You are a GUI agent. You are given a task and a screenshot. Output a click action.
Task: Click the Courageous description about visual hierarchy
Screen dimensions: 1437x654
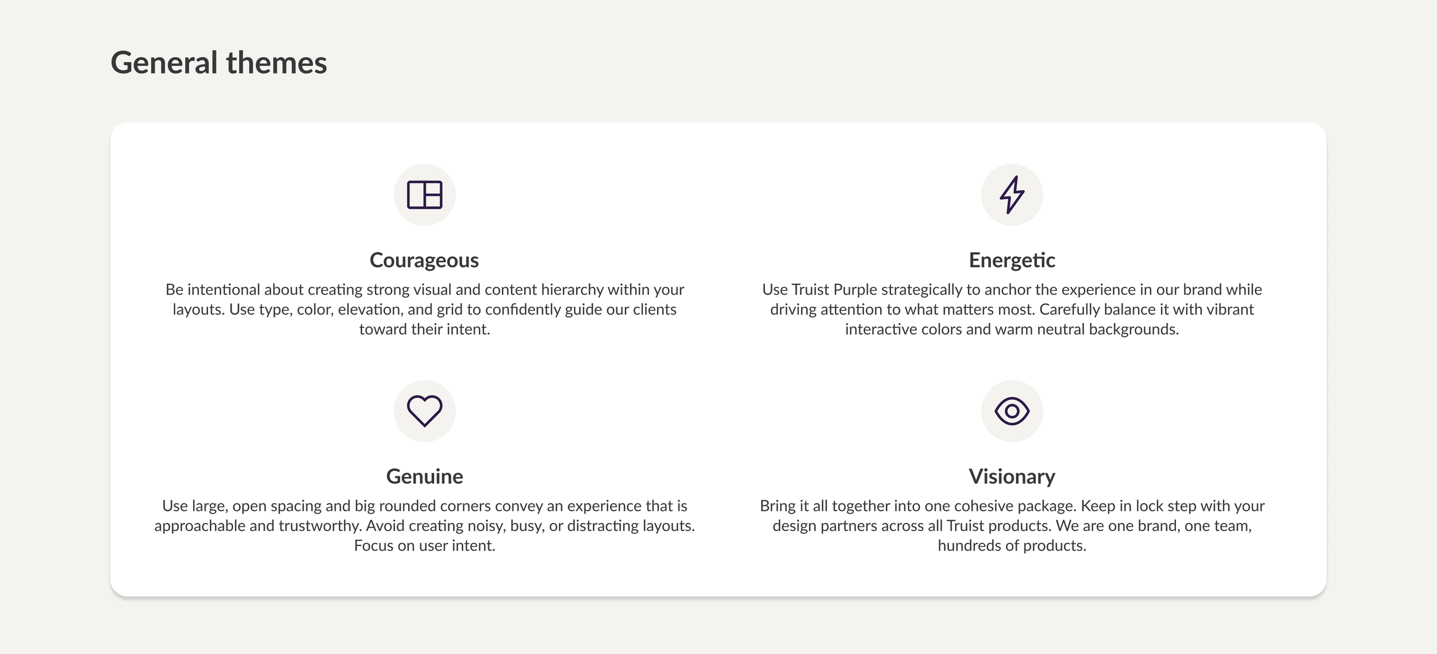(424, 309)
